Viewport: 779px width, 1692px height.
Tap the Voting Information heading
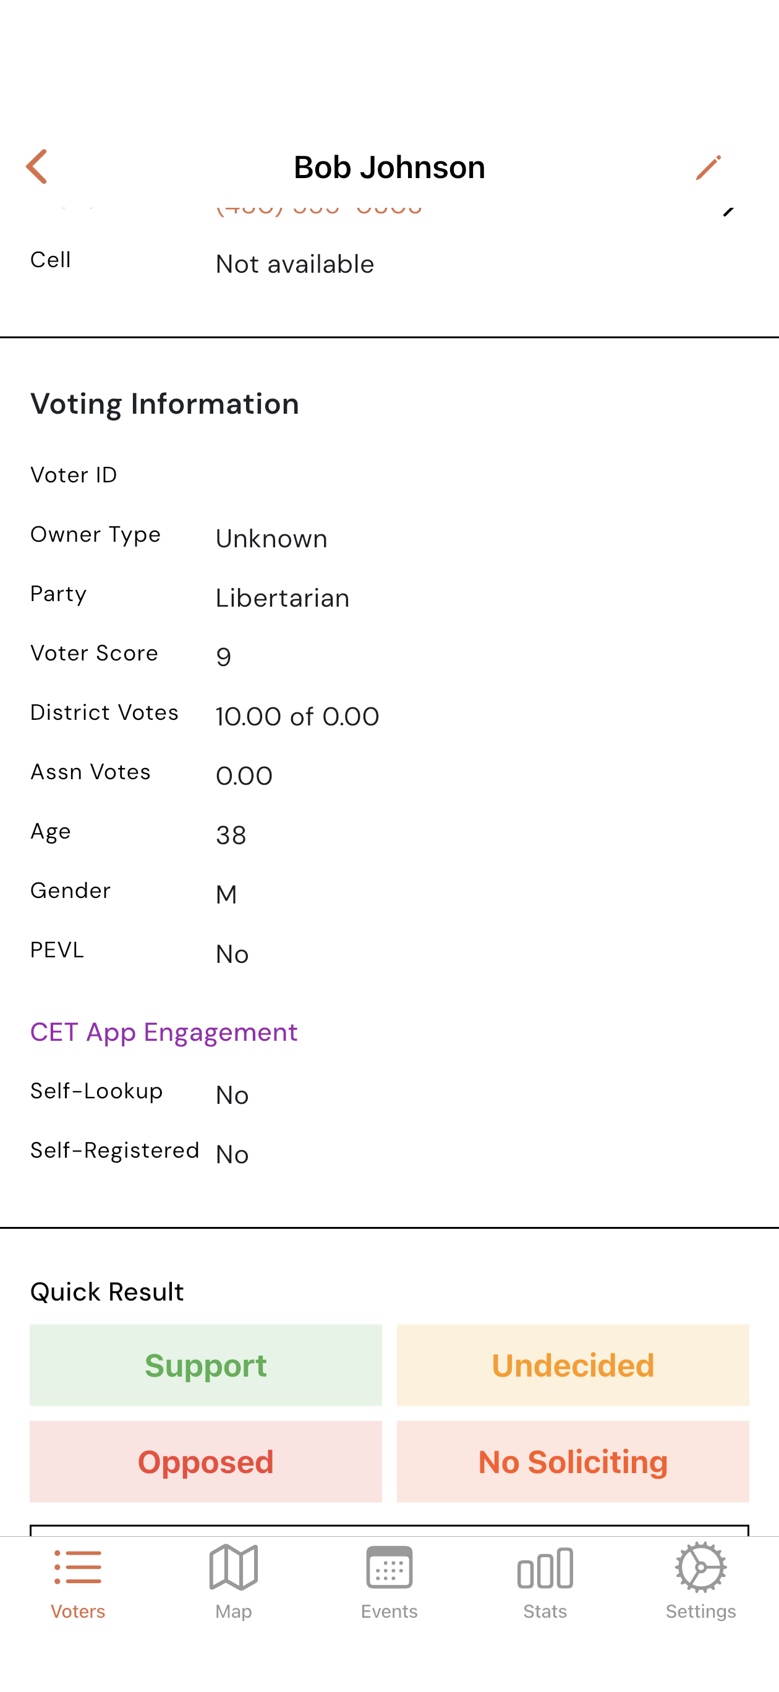pyautogui.click(x=165, y=403)
